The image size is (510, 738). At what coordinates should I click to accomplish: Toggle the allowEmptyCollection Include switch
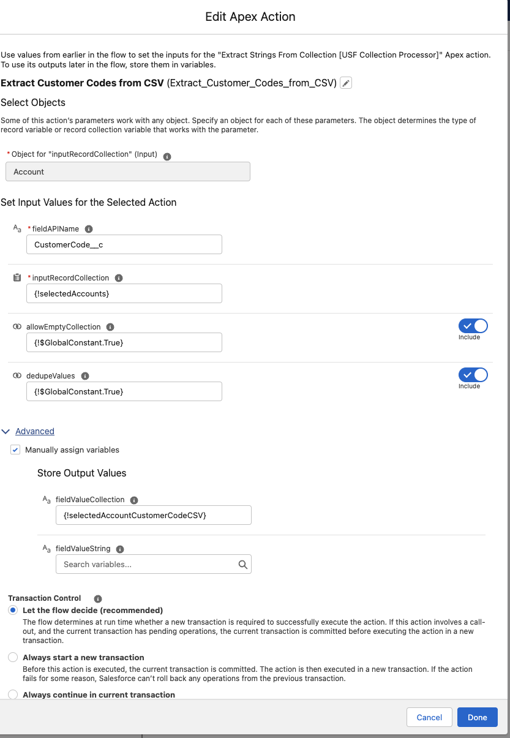click(x=473, y=326)
